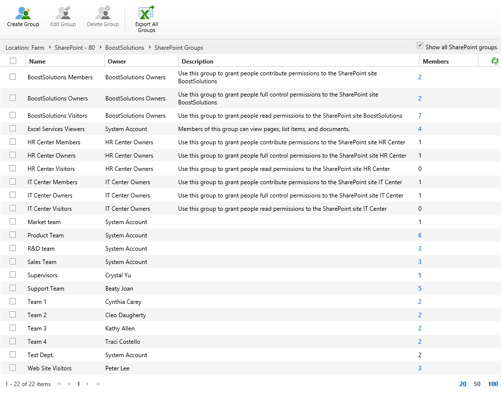The width and height of the screenshot is (501, 394).
Task: Open Supervisors group member count link
Action: [x=420, y=275]
